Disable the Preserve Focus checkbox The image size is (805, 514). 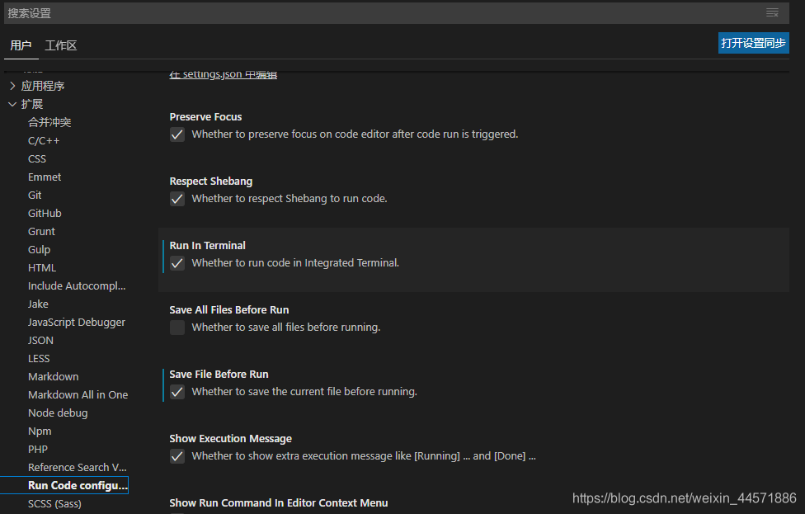[177, 134]
